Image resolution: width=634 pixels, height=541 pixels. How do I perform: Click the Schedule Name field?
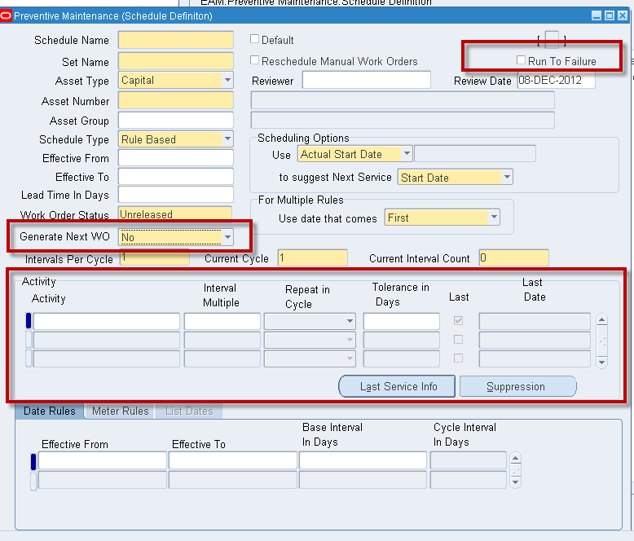pyautogui.click(x=176, y=40)
